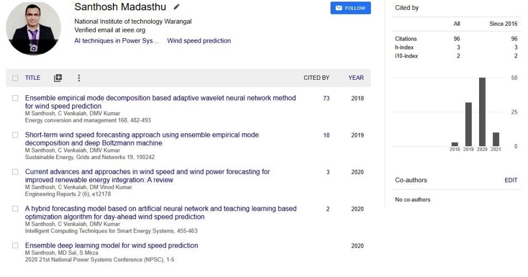Check the box for Short-term wind speed paper
The image size is (528, 277).
[15, 135]
